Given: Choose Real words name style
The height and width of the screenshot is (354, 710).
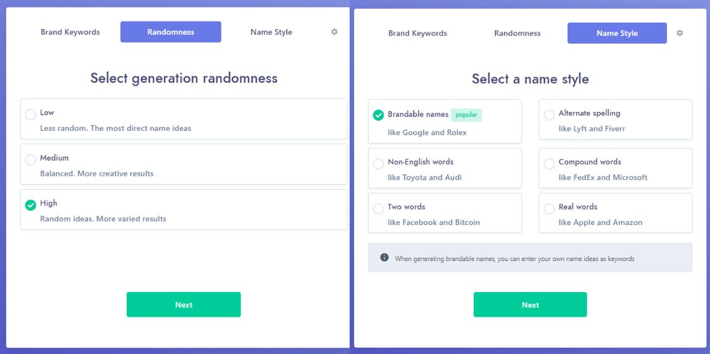Looking at the screenshot, I should (x=616, y=213).
